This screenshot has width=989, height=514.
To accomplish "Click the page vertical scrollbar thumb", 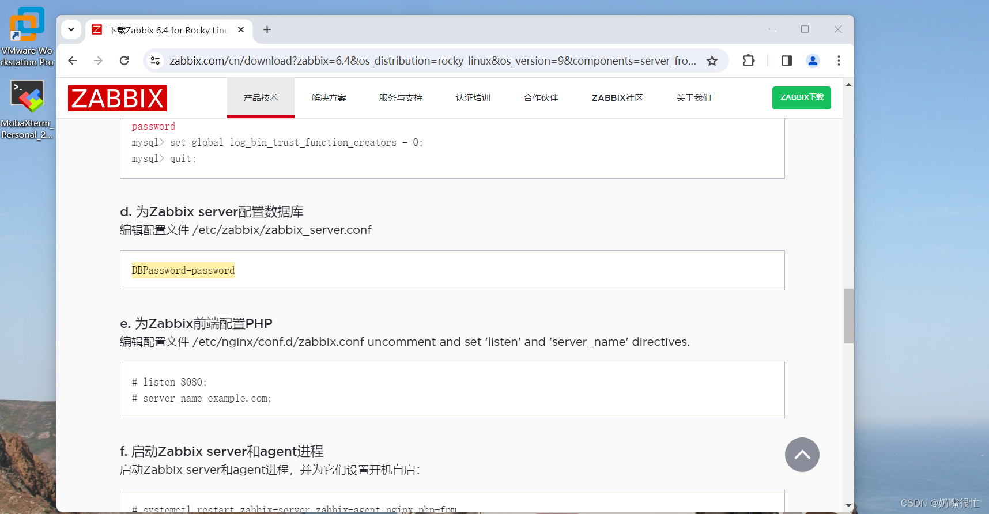I will tap(848, 316).
